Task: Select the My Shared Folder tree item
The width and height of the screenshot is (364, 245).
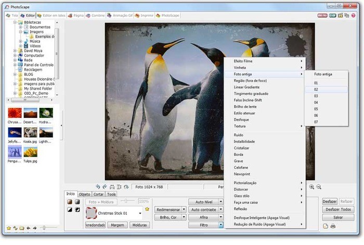Action: pos(38,89)
